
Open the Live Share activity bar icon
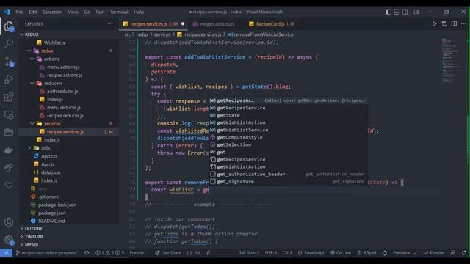click(9, 168)
